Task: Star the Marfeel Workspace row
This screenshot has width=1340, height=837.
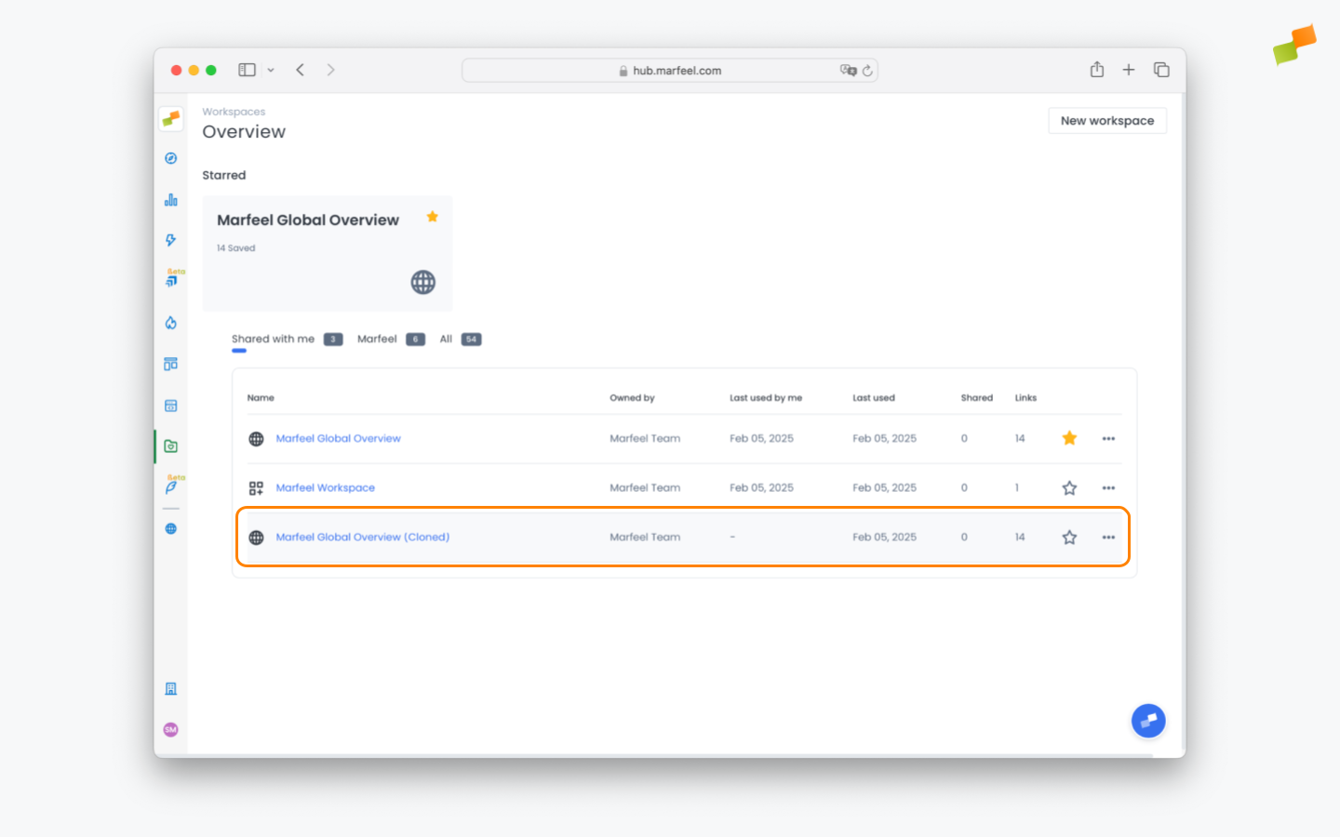Action: [1069, 488]
